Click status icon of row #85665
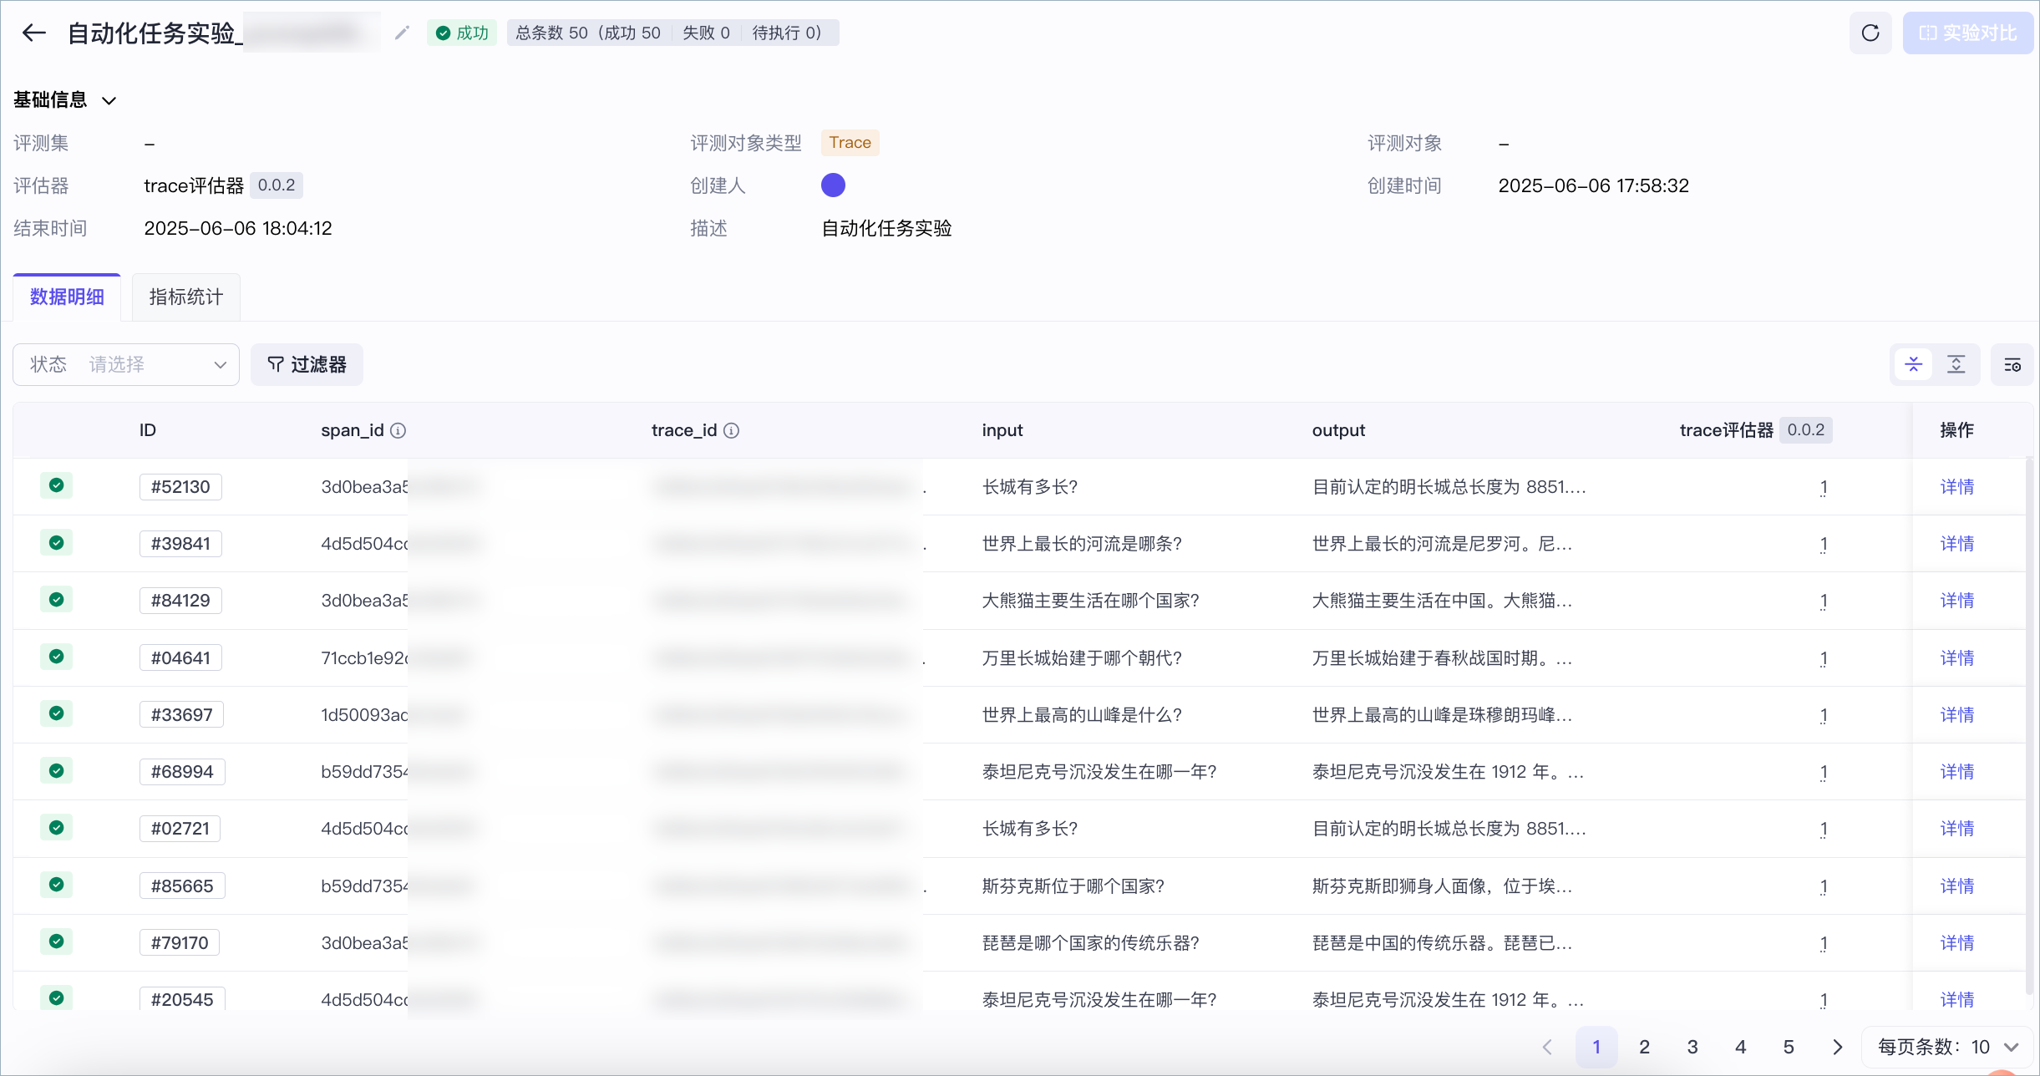2040x1076 pixels. pos(56,884)
